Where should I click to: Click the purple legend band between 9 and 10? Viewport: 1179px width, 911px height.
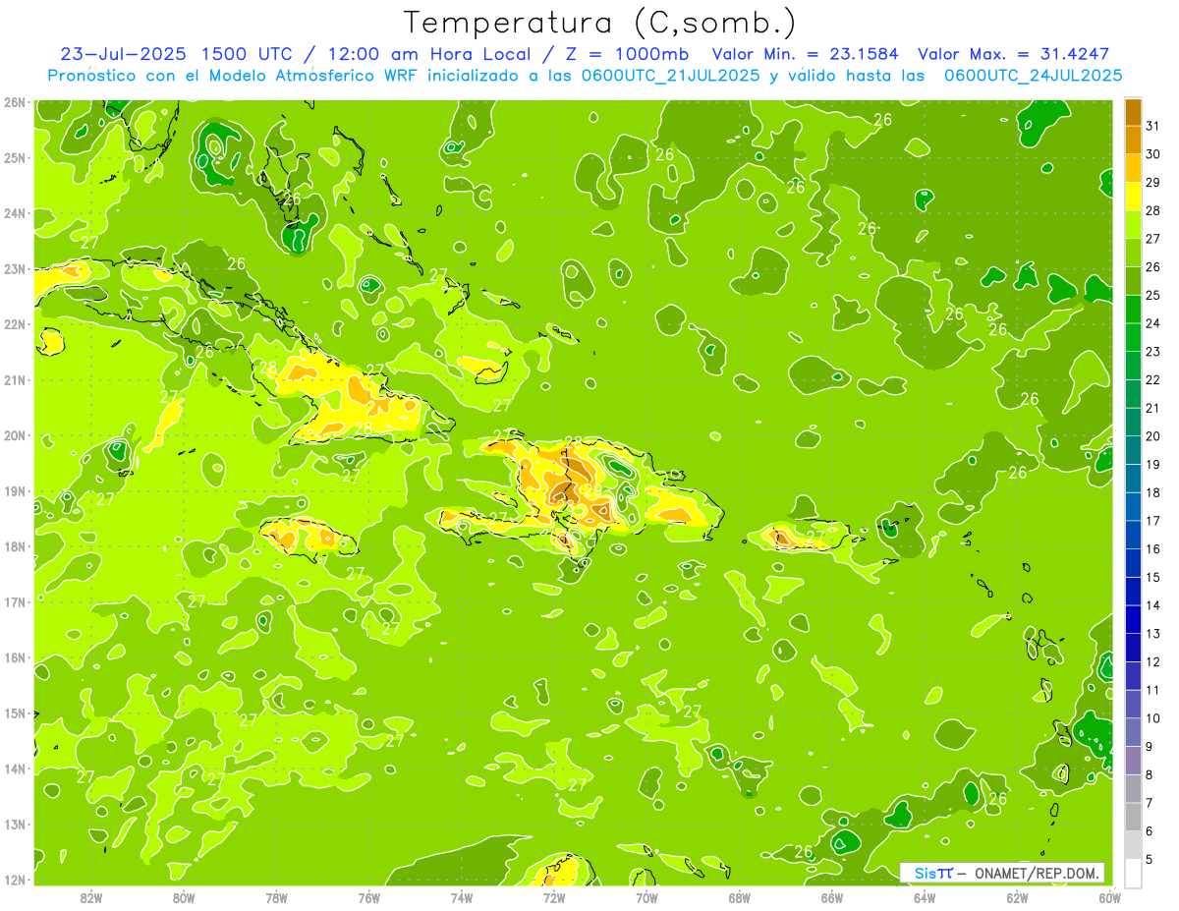pos(1134,732)
